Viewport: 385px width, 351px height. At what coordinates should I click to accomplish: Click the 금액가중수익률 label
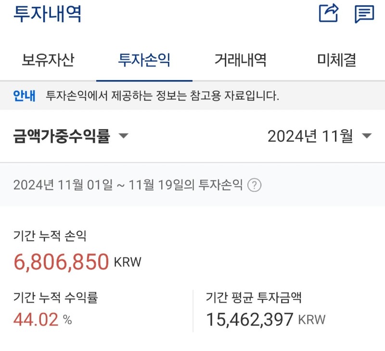pos(62,136)
